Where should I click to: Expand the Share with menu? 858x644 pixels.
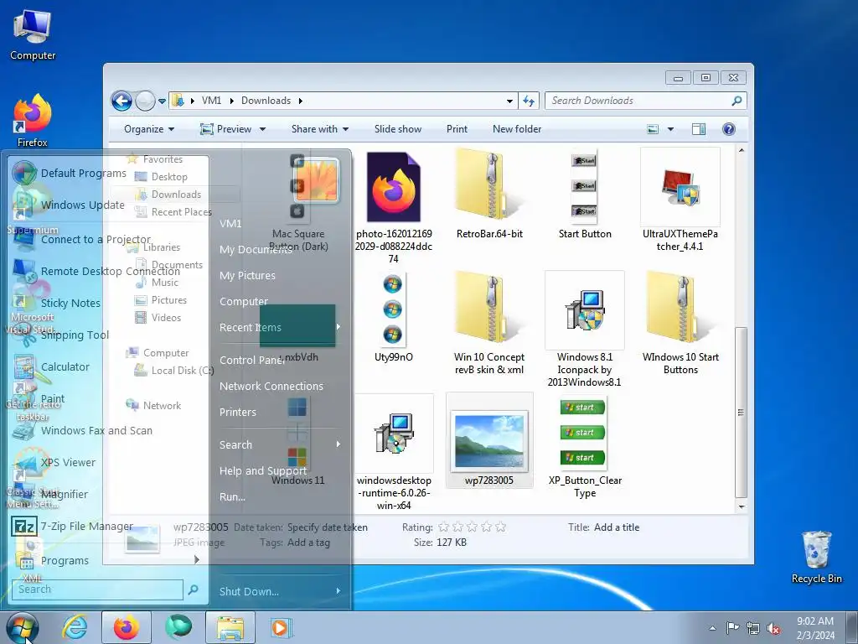tap(319, 129)
